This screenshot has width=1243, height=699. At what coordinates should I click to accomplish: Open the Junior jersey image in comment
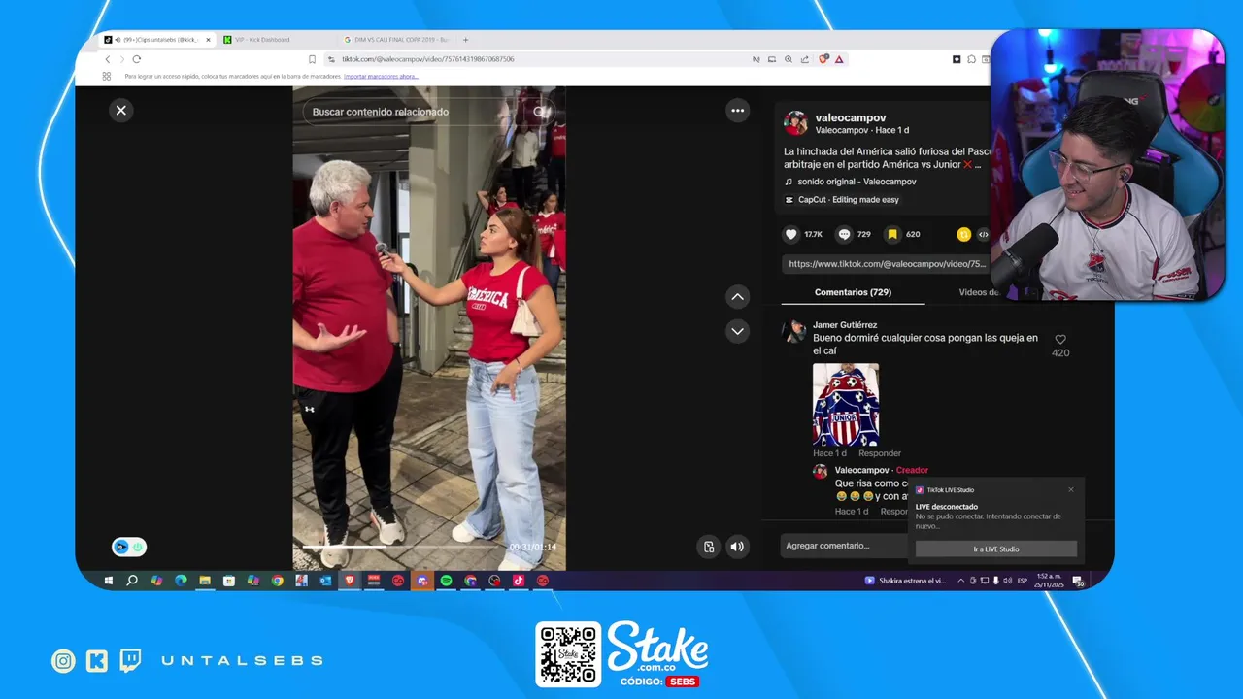tap(846, 405)
